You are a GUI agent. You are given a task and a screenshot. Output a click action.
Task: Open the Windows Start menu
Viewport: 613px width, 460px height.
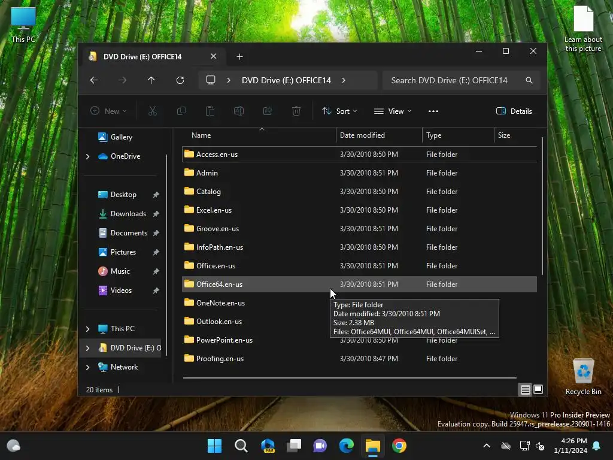(214, 446)
